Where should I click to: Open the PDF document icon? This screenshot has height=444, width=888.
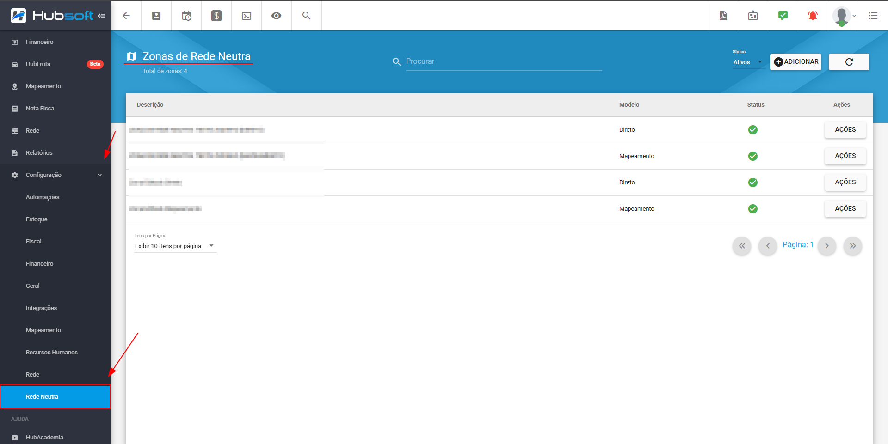(723, 16)
